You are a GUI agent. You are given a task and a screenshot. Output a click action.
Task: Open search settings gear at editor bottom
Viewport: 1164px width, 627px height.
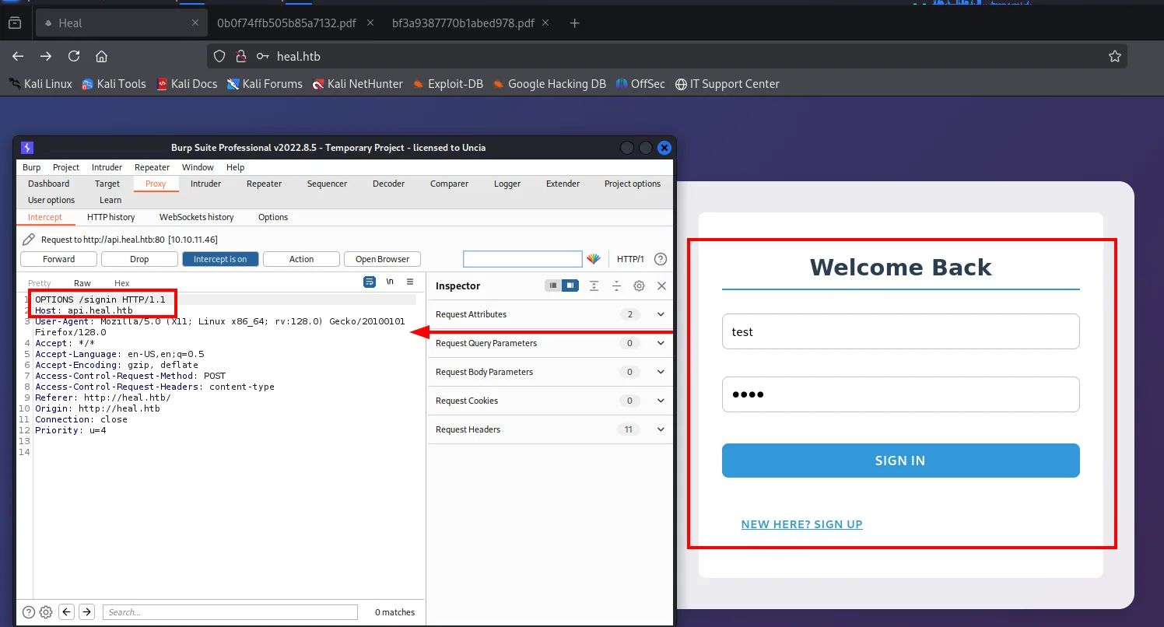46,612
